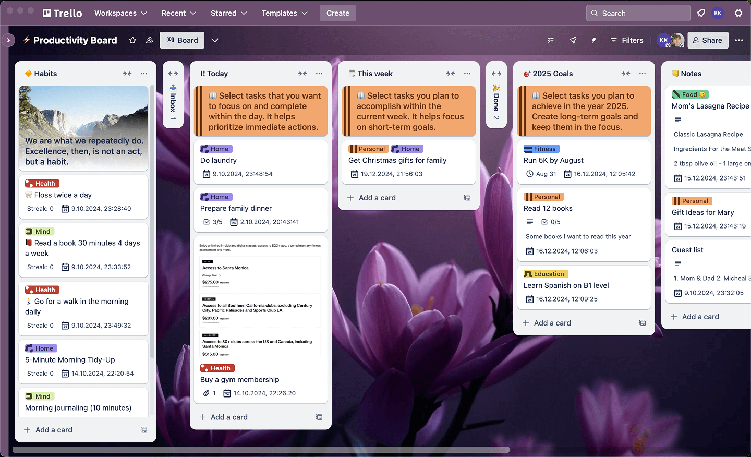Screen dimensions: 751x457
Task: Click the red Health label on Floss card
Action: 42,184
